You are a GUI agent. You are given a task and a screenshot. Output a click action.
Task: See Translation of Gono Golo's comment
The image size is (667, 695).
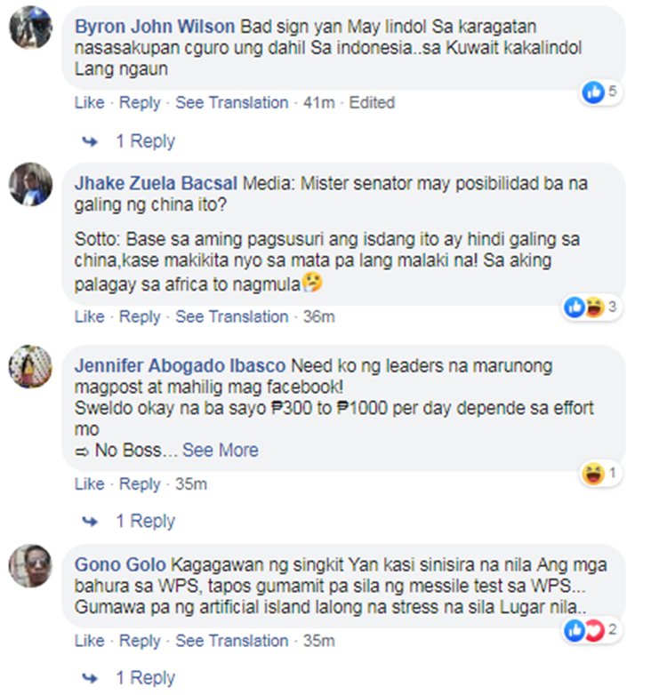pos(231,641)
